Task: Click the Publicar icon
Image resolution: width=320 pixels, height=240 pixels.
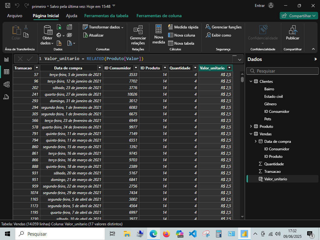Action: pyautogui.click(x=292, y=30)
